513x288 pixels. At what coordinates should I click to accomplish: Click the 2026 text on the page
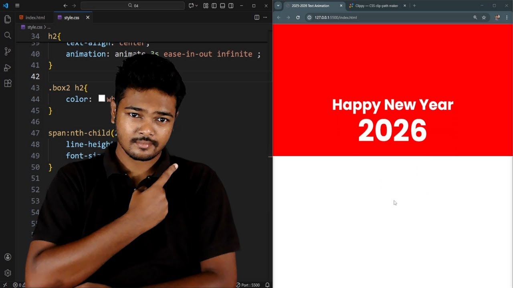[x=392, y=130]
